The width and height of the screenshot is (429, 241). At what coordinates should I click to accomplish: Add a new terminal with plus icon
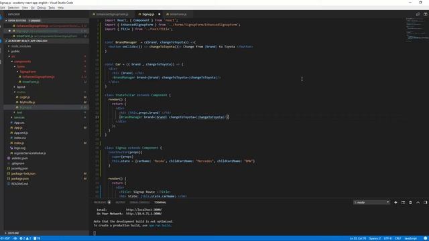pos(395,202)
